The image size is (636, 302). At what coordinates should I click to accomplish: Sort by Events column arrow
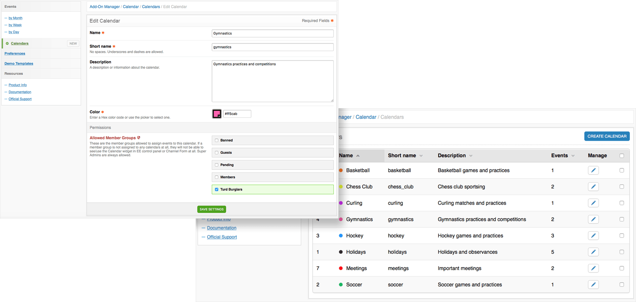573,156
